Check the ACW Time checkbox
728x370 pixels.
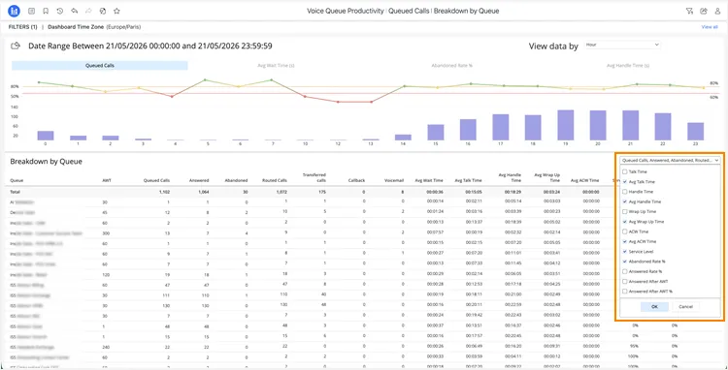(625, 231)
